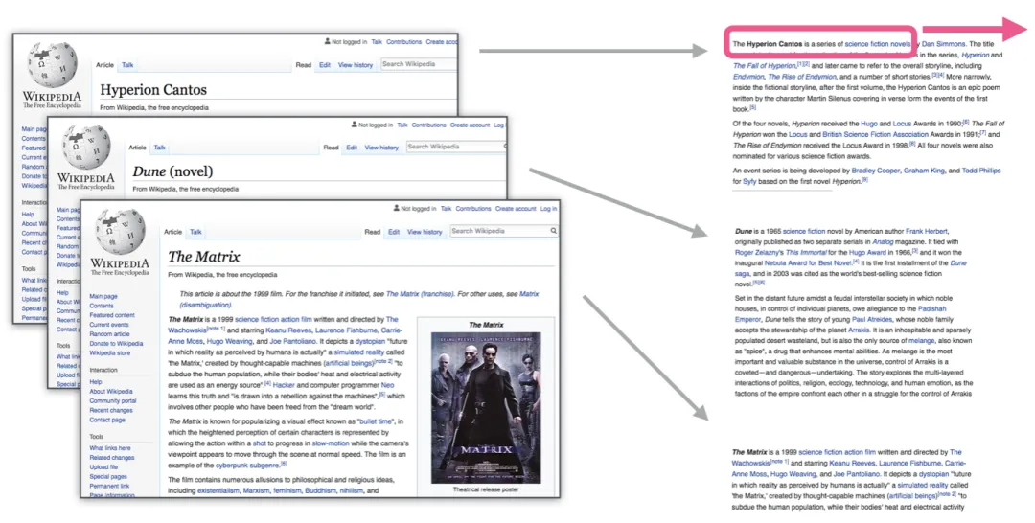Open View history tab in Dune window
Image resolution: width=1035 pixels, height=523 pixels.
click(381, 148)
